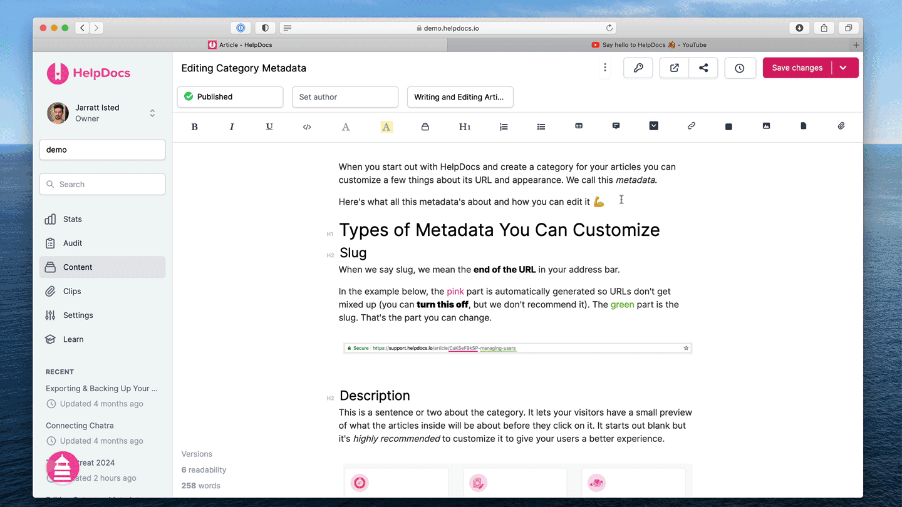Open recent article Exporting & Backing Up Your ...
Screen dimensions: 902x507
101,388
